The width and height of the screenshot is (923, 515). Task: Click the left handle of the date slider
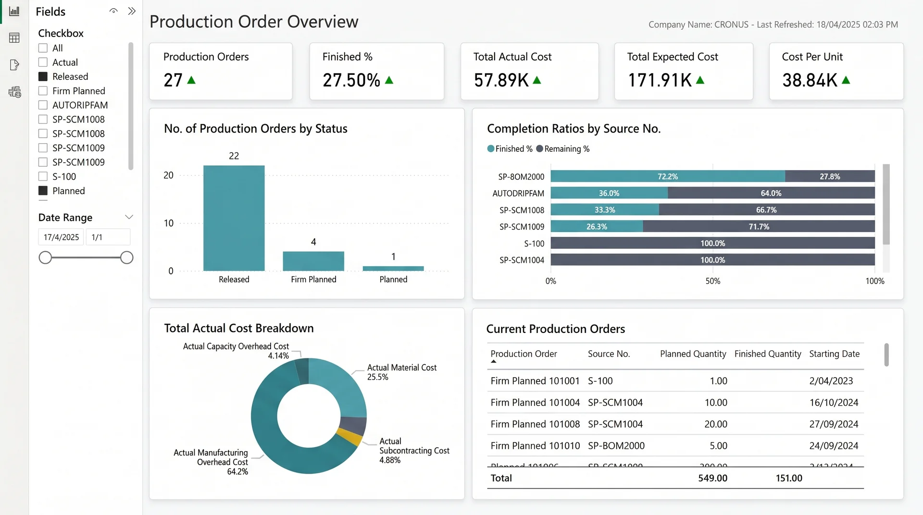click(45, 258)
